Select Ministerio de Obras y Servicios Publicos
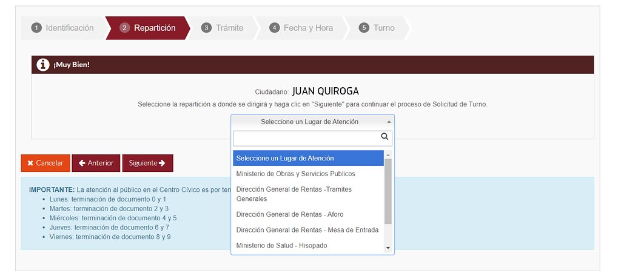 tap(295, 174)
